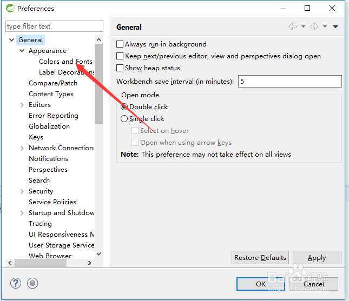This screenshot has height=301, width=349.
Task: Select Network Connections in the tree
Action: pyautogui.click(x=62, y=148)
